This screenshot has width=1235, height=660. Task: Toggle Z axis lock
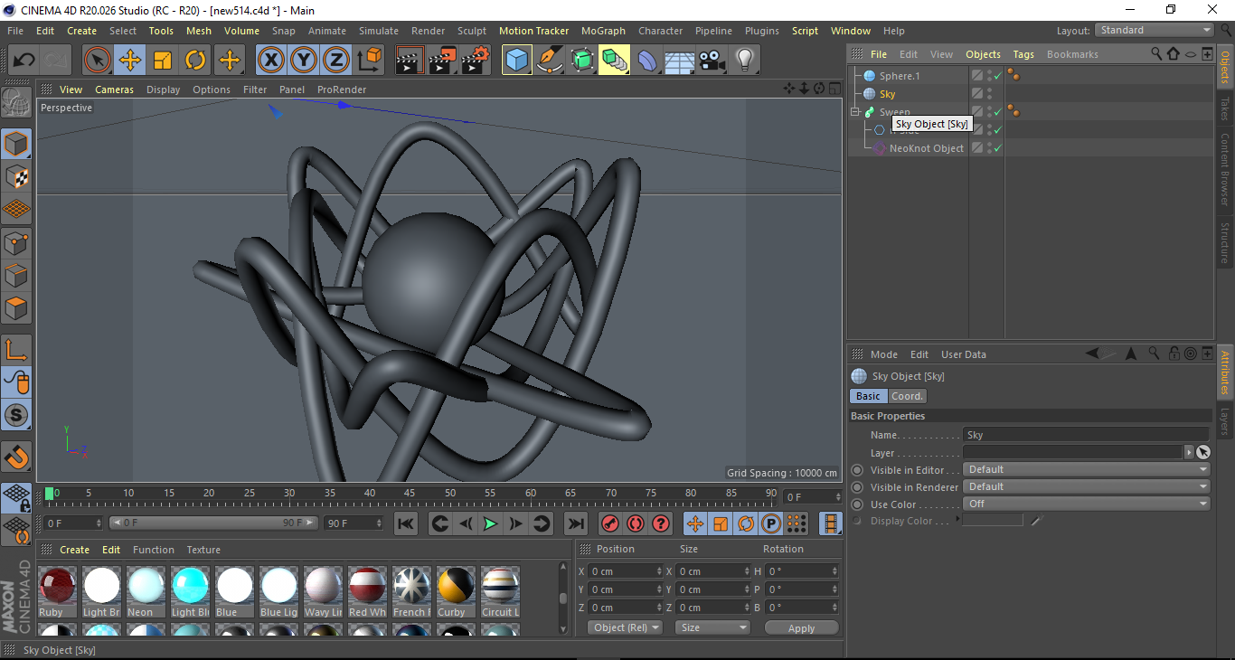click(x=335, y=61)
